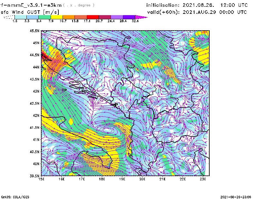Click the legend value 24.4

pyautogui.click(x=111, y=21)
